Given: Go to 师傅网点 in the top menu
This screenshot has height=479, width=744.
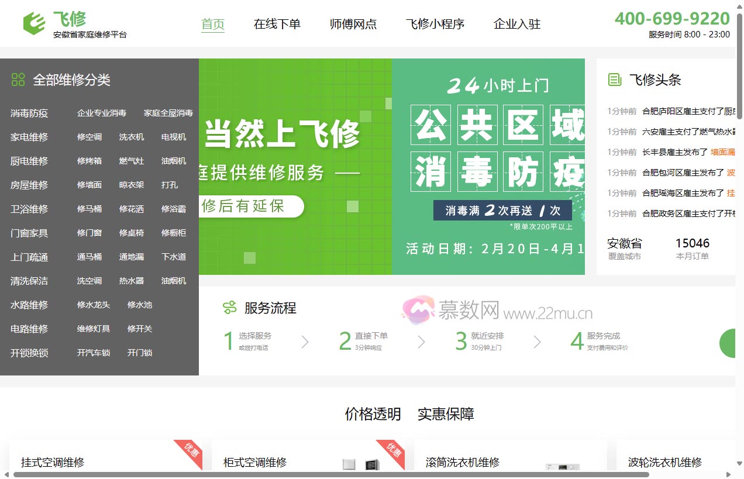Looking at the screenshot, I should pos(353,24).
